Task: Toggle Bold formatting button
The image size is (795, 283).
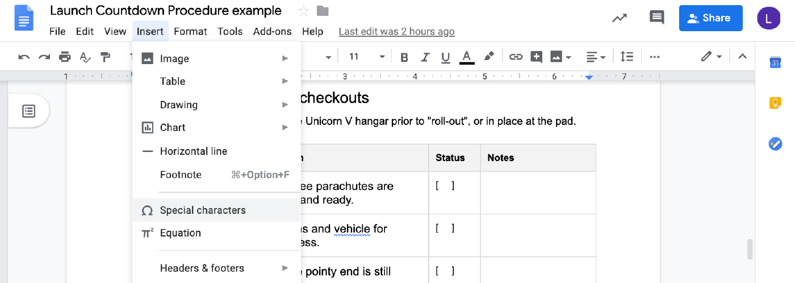Action: [404, 57]
